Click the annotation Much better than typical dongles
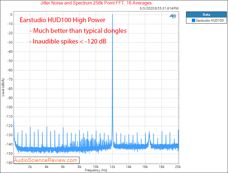 (x=78, y=31)
